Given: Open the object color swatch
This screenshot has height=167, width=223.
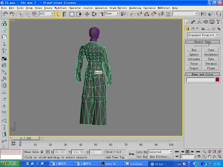Looking at the screenshot, I should click(217, 80).
